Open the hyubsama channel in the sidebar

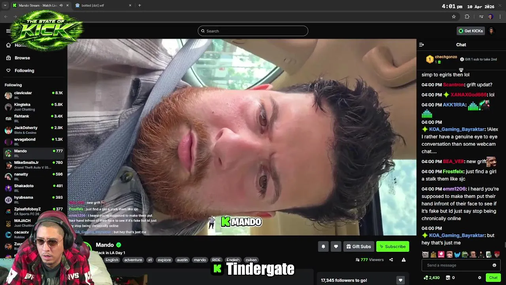click(34, 199)
